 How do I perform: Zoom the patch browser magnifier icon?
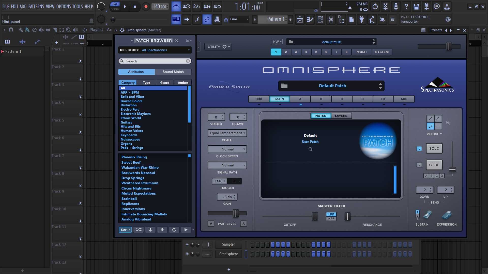[177, 41]
